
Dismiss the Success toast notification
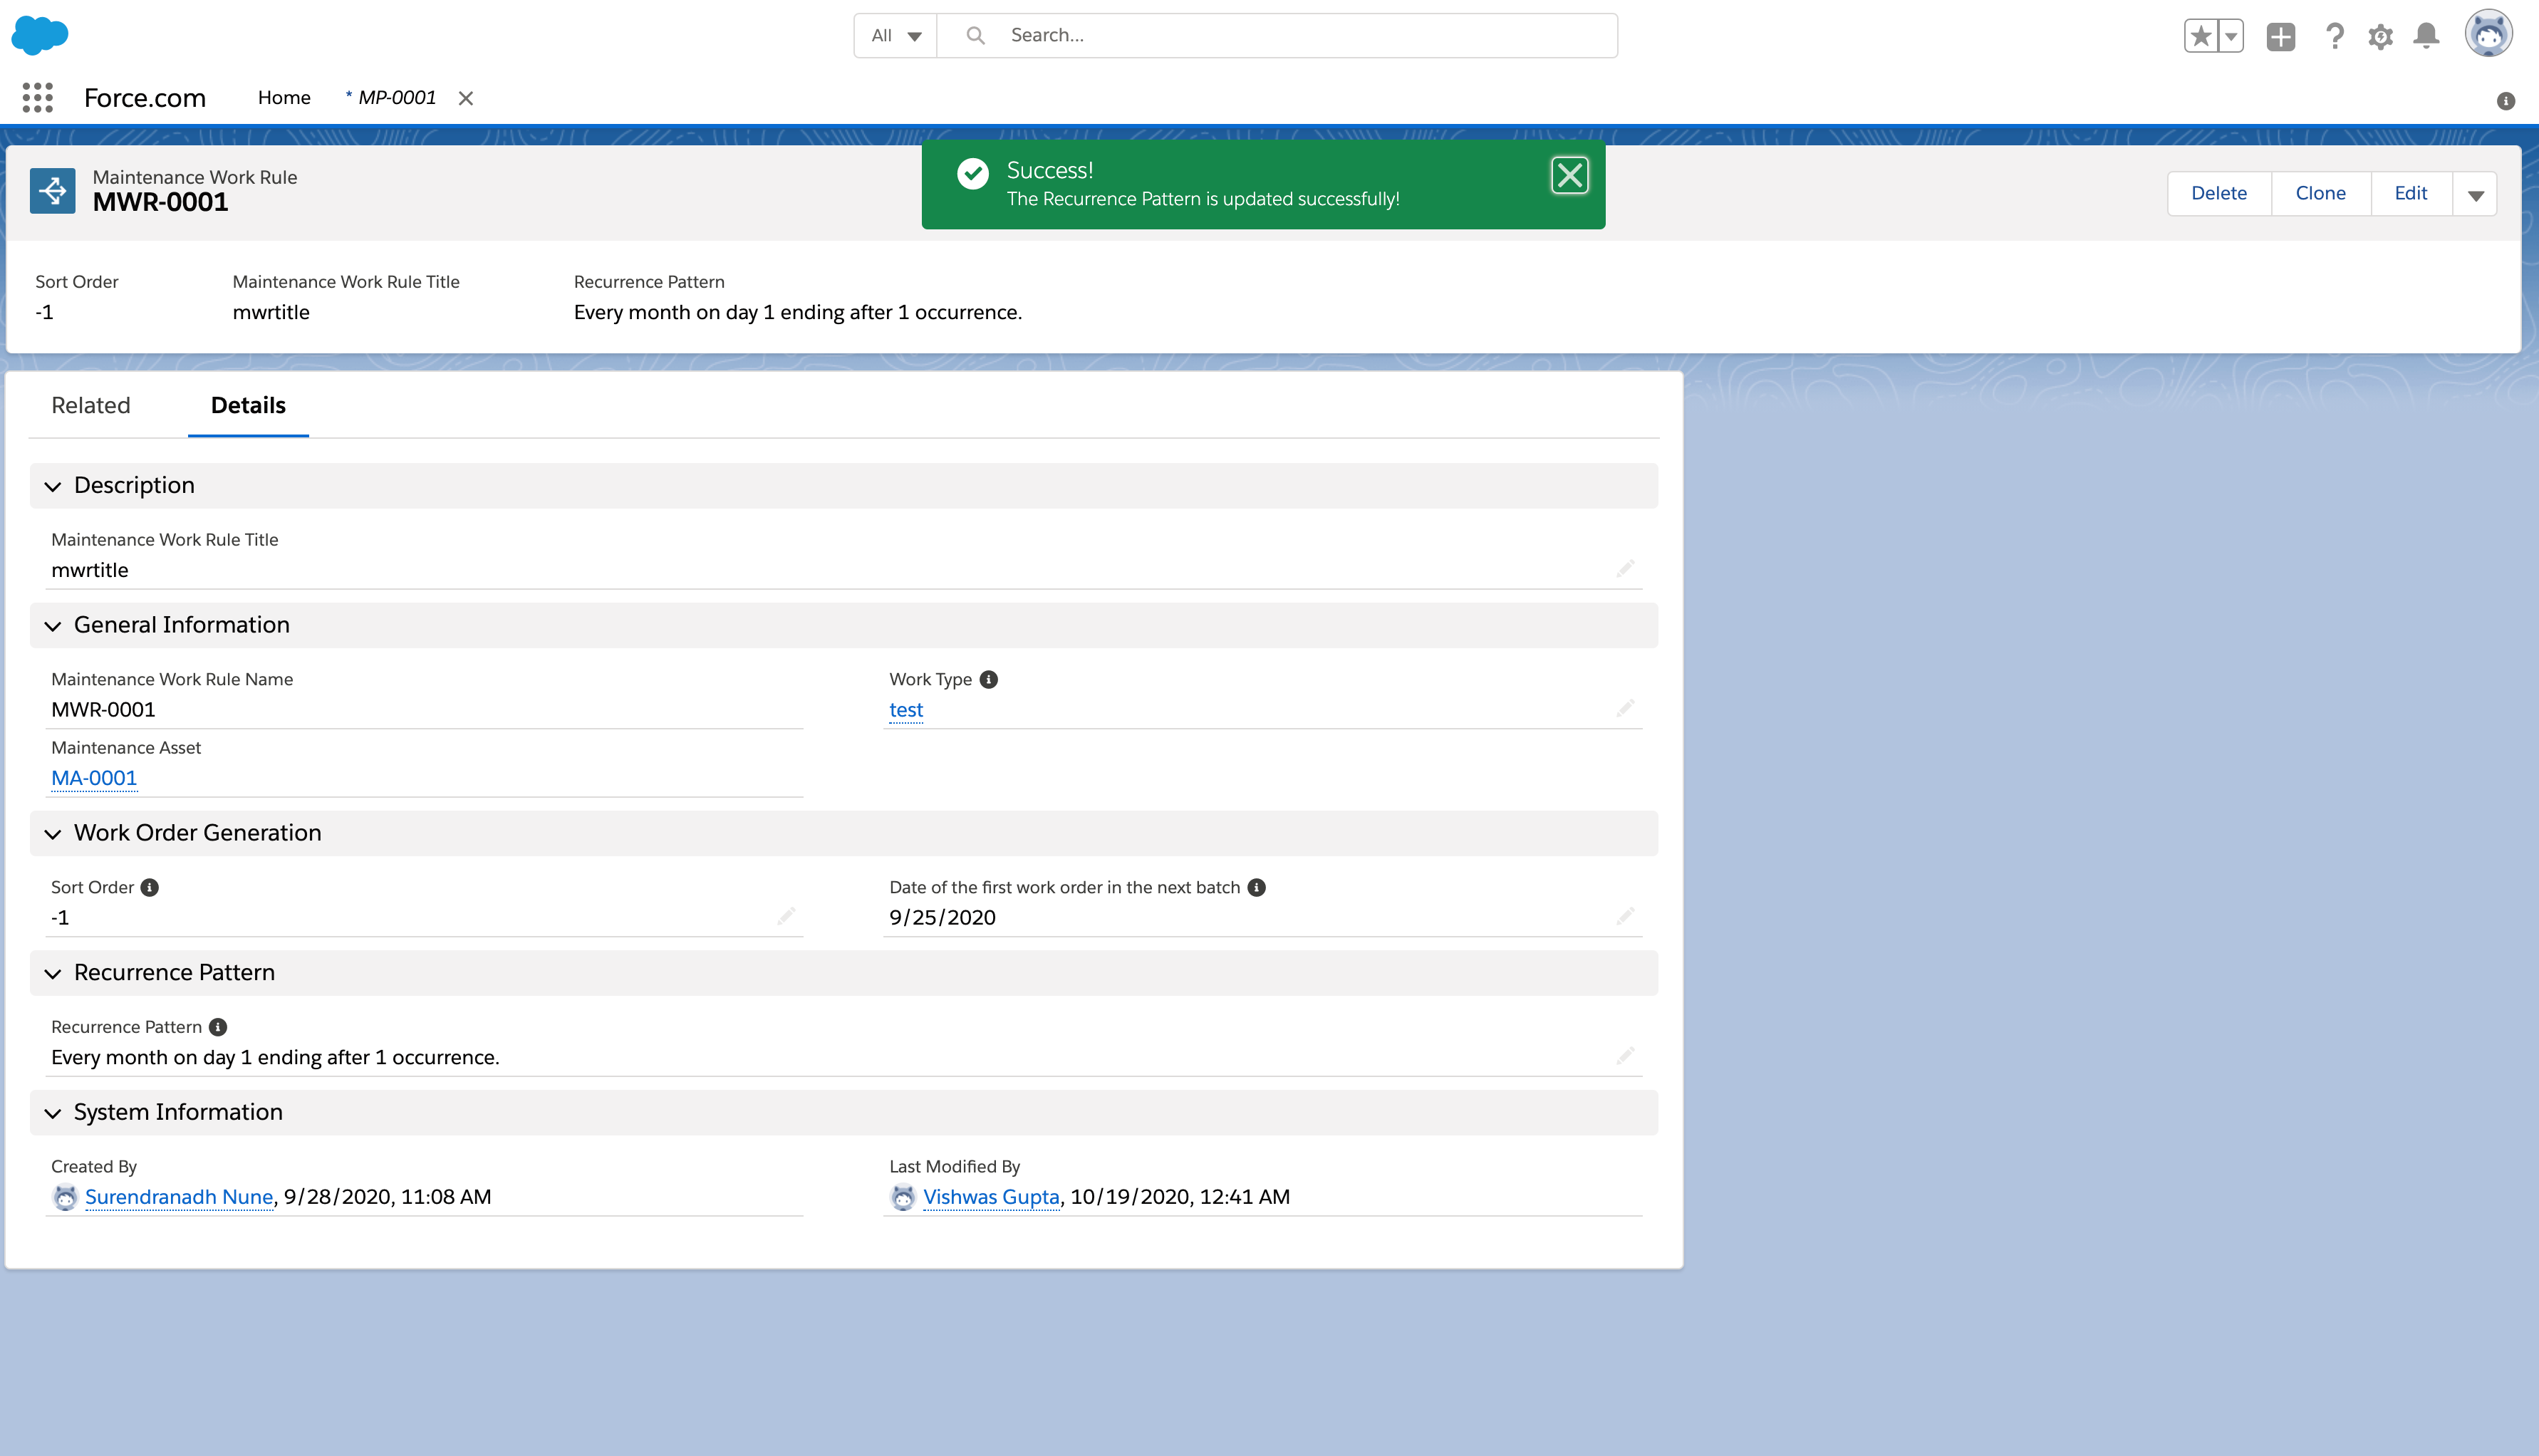coord(1569,175)
